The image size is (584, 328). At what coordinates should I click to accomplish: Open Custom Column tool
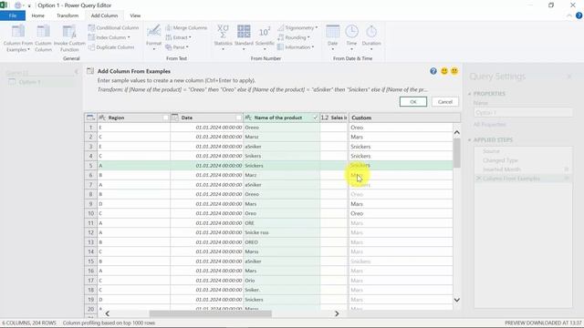(x=43, y=38)
